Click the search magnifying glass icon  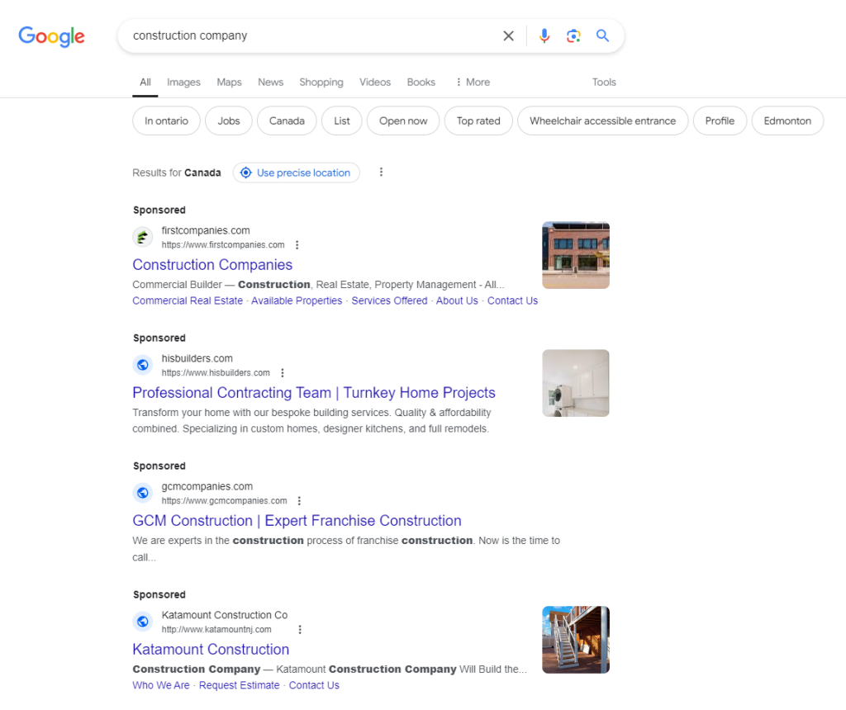pos(602,35)
